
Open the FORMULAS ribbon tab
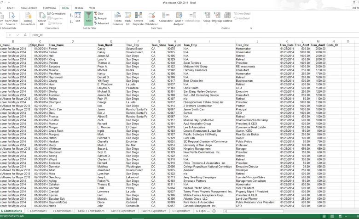[49, 8]
